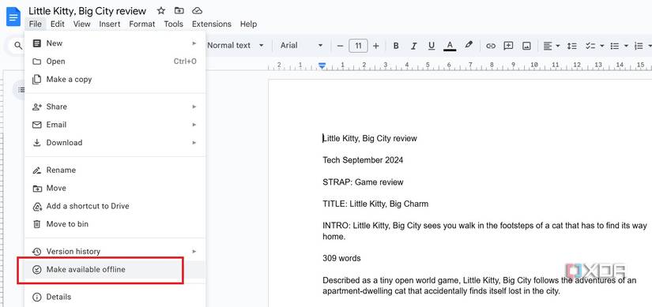Add a comment using the toolbar icon
The width and height of the screenshot is (652, 307).
click(x=508, y=46)
